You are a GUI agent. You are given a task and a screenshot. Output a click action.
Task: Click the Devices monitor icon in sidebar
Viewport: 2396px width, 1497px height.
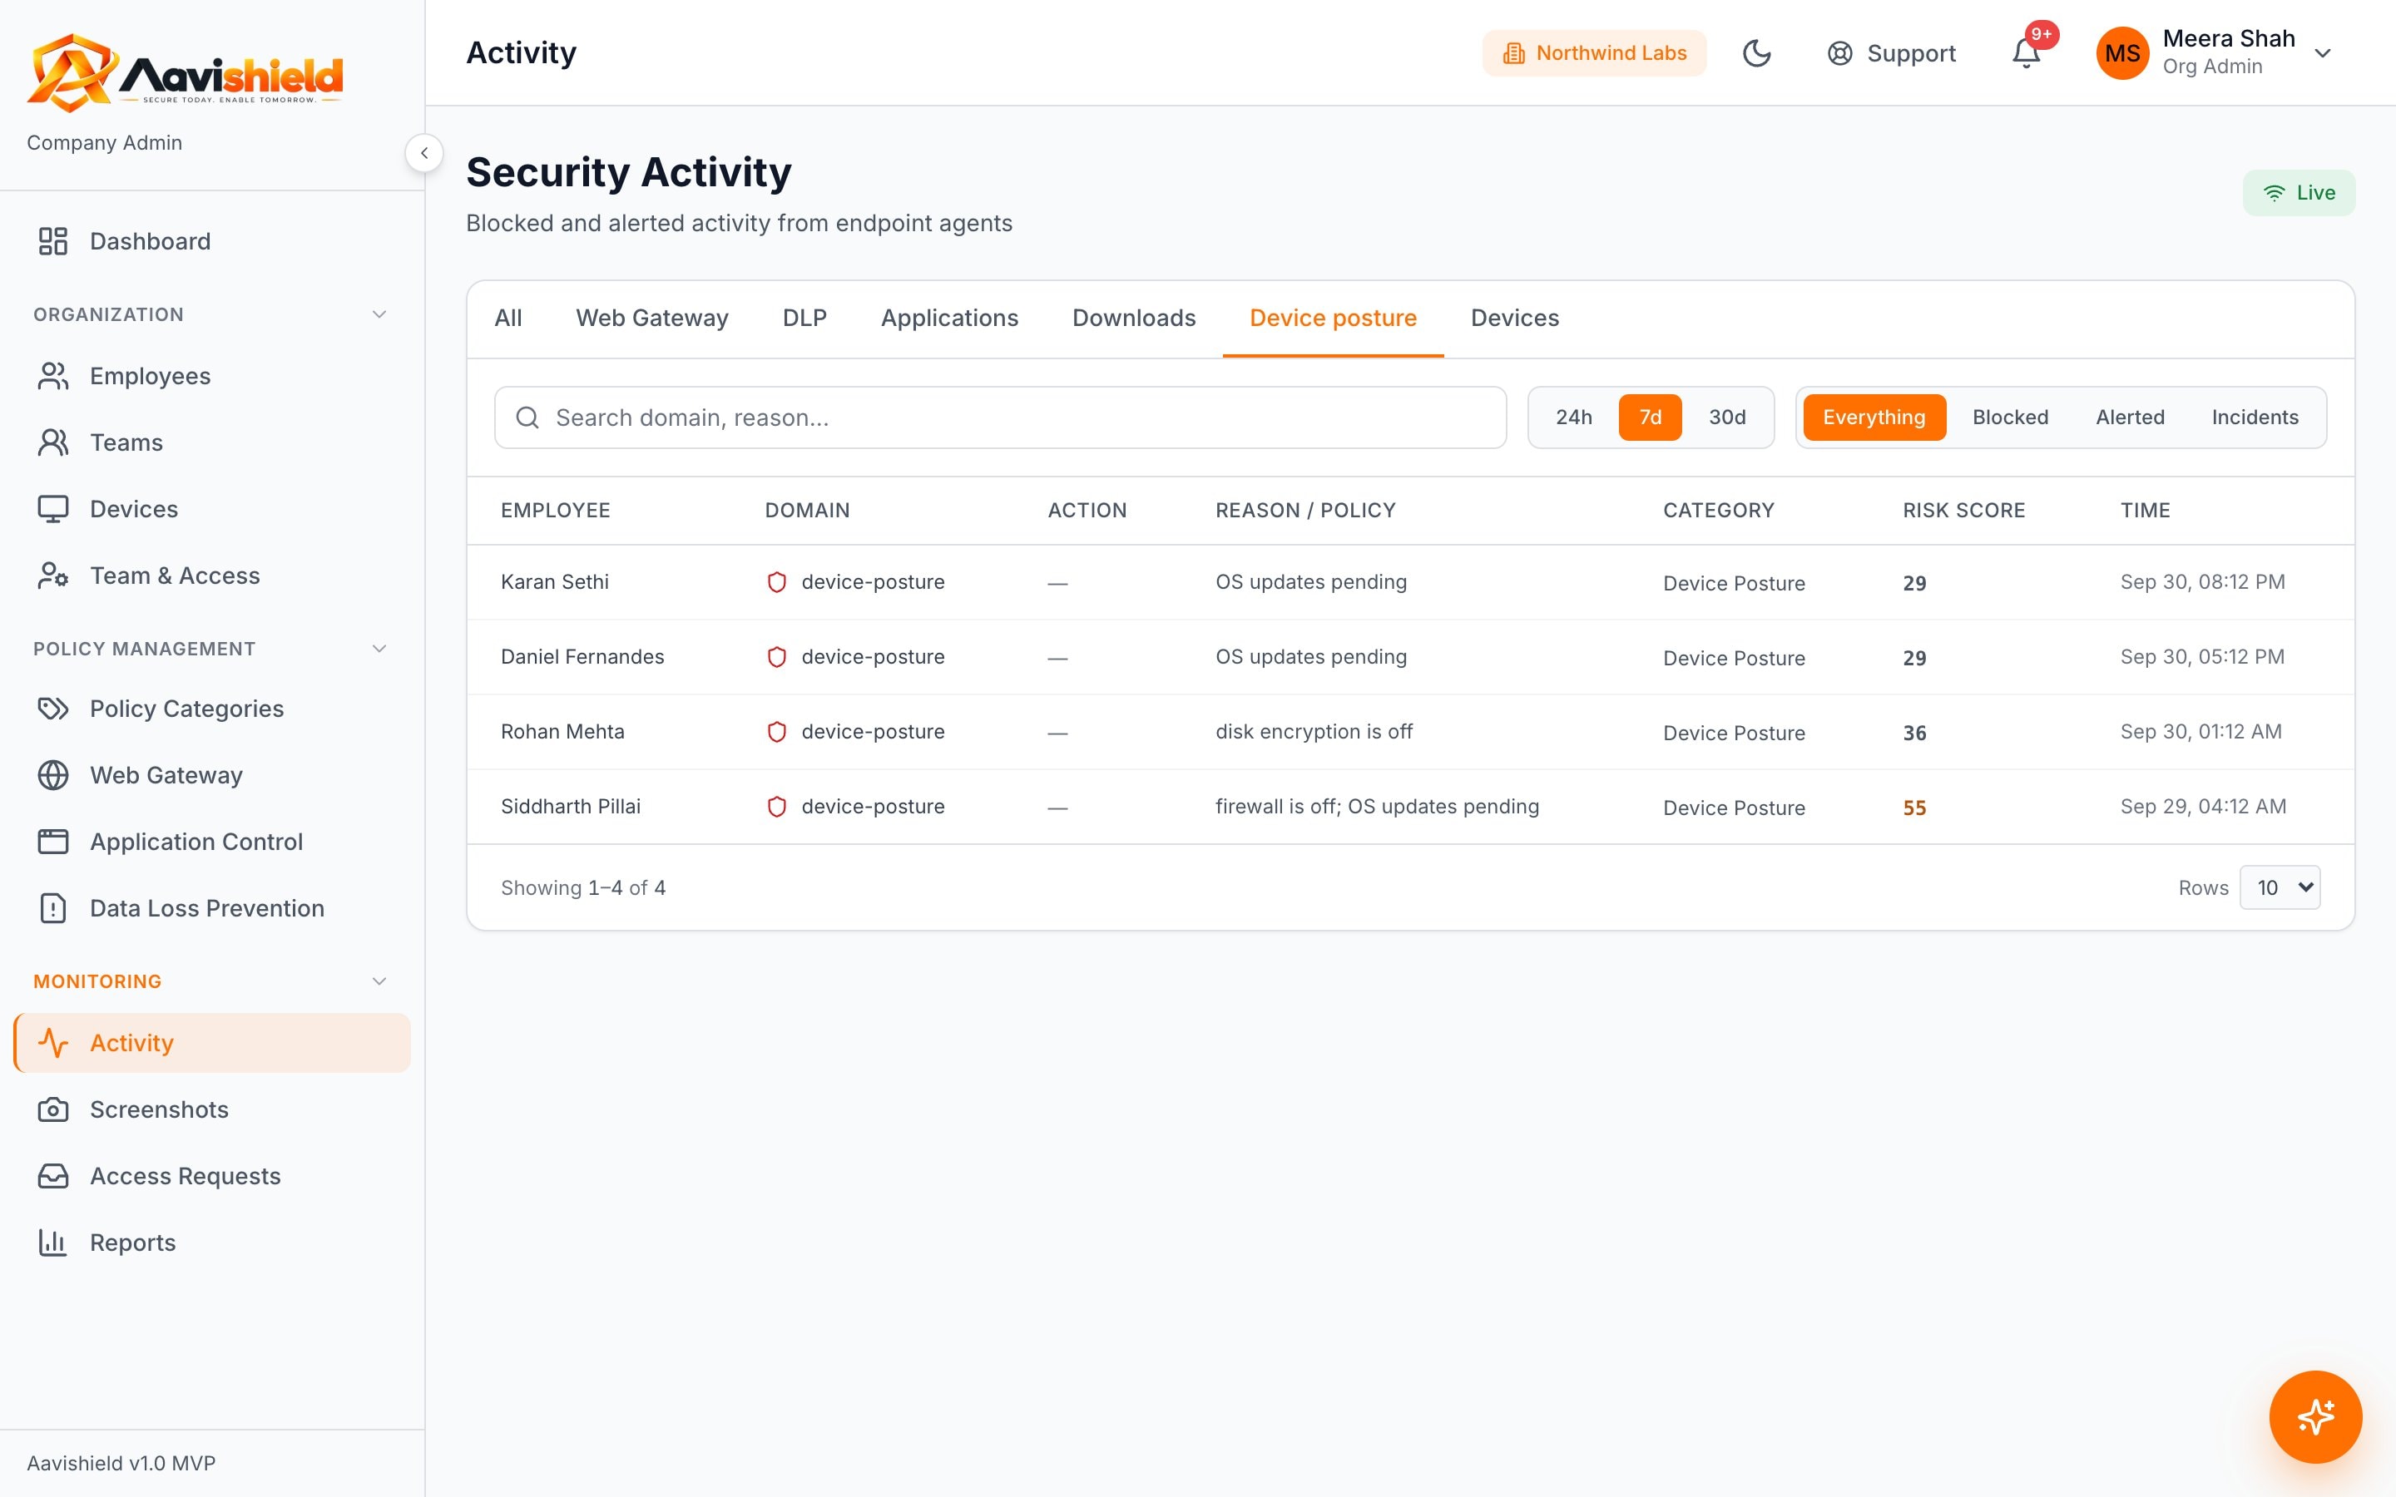click(x=52, y=509)
